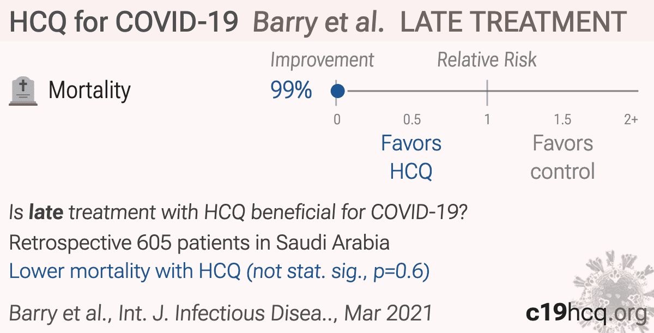This screenshot has height=333, width=654.
Task: Click the 0.5 axis tick label
Action: [x=412, y=119]
